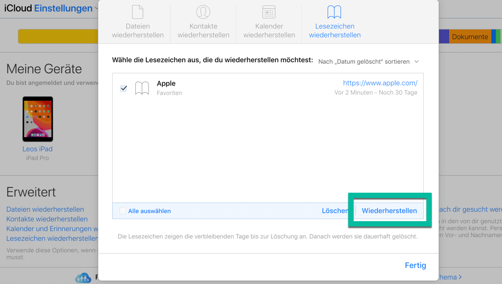Click Lesezeichen wiederherstellen link under Erweitert
Viewport: 502px width, 284px height.
(x=52, y=239)
